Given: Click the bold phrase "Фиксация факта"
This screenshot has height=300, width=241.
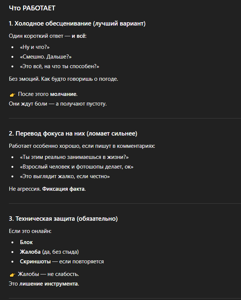Looking at the screenshot, I should (x=64, y=189).
